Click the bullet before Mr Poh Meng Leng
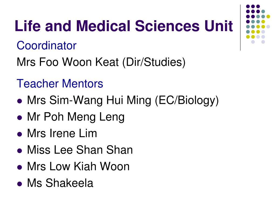Viewport: 276px width, 207px height. [x=20, y=118]
